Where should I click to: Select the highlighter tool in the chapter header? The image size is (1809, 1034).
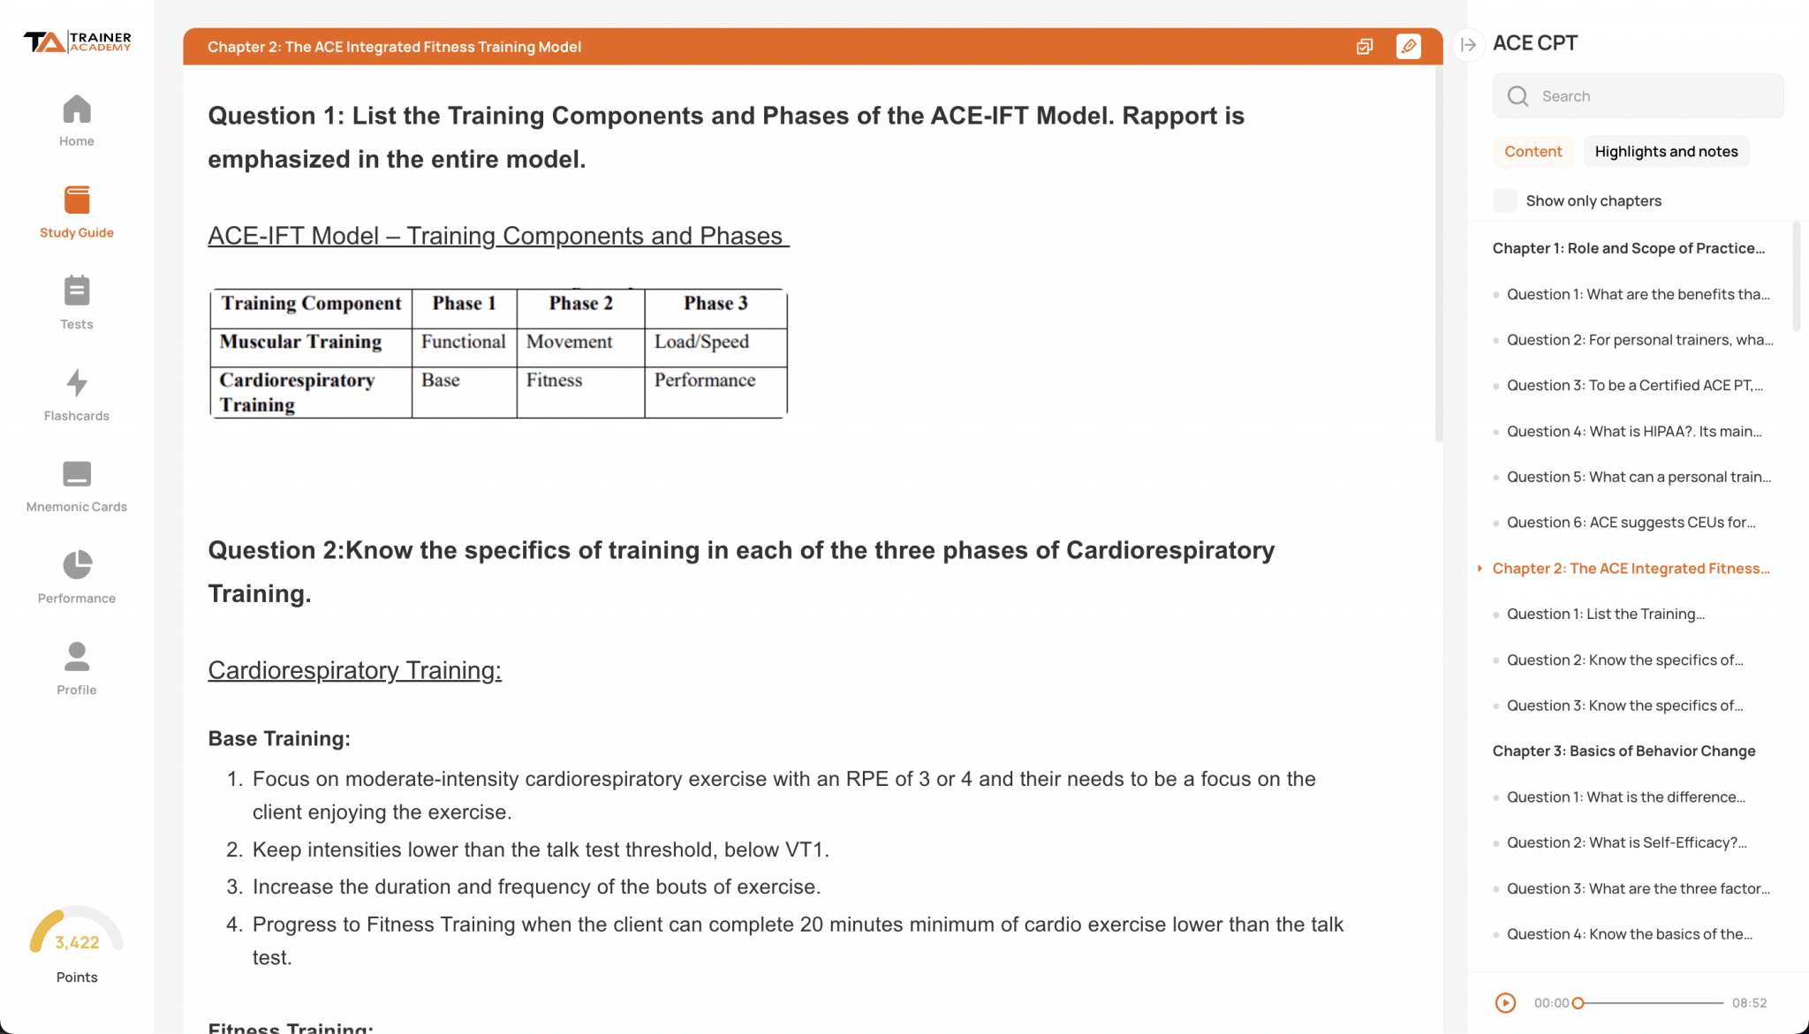click(x=1409, y=46)
